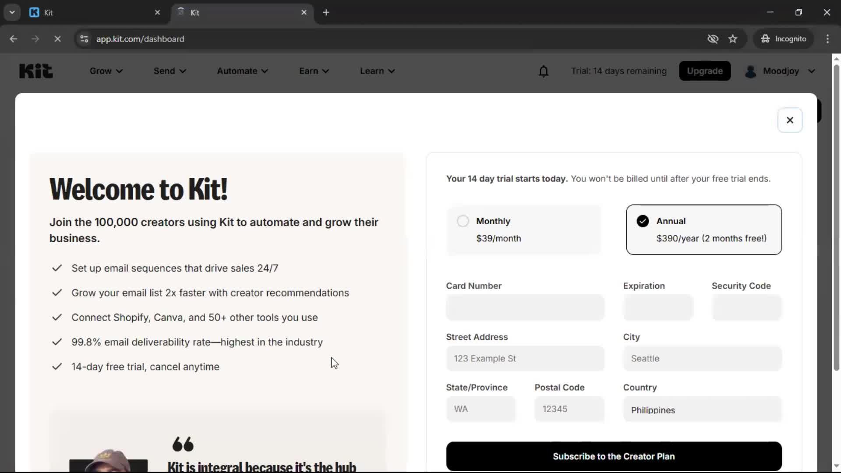Open the Learn menu
The image size is (841, 473).
click(x=377, y=71)
